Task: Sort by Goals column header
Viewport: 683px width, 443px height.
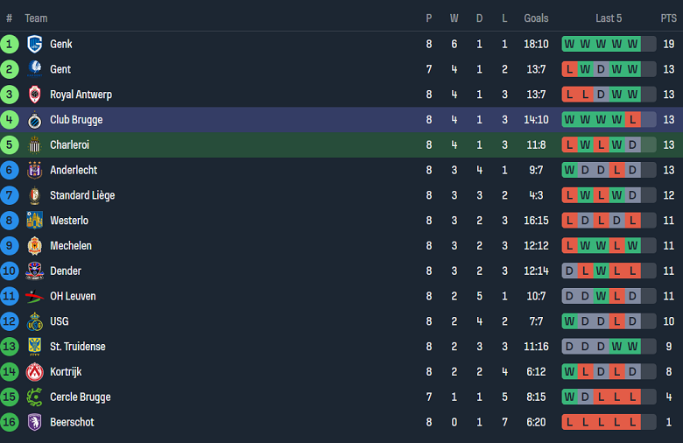Action: pyautogui.click(x=536, y=18)
